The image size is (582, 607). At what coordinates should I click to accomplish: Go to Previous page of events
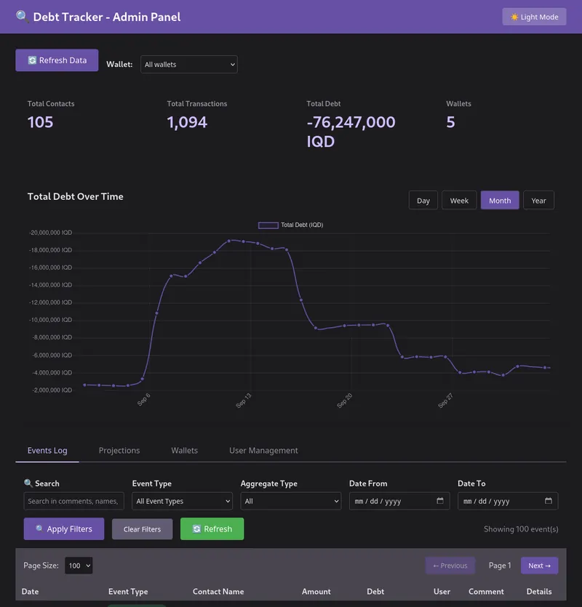450,566
